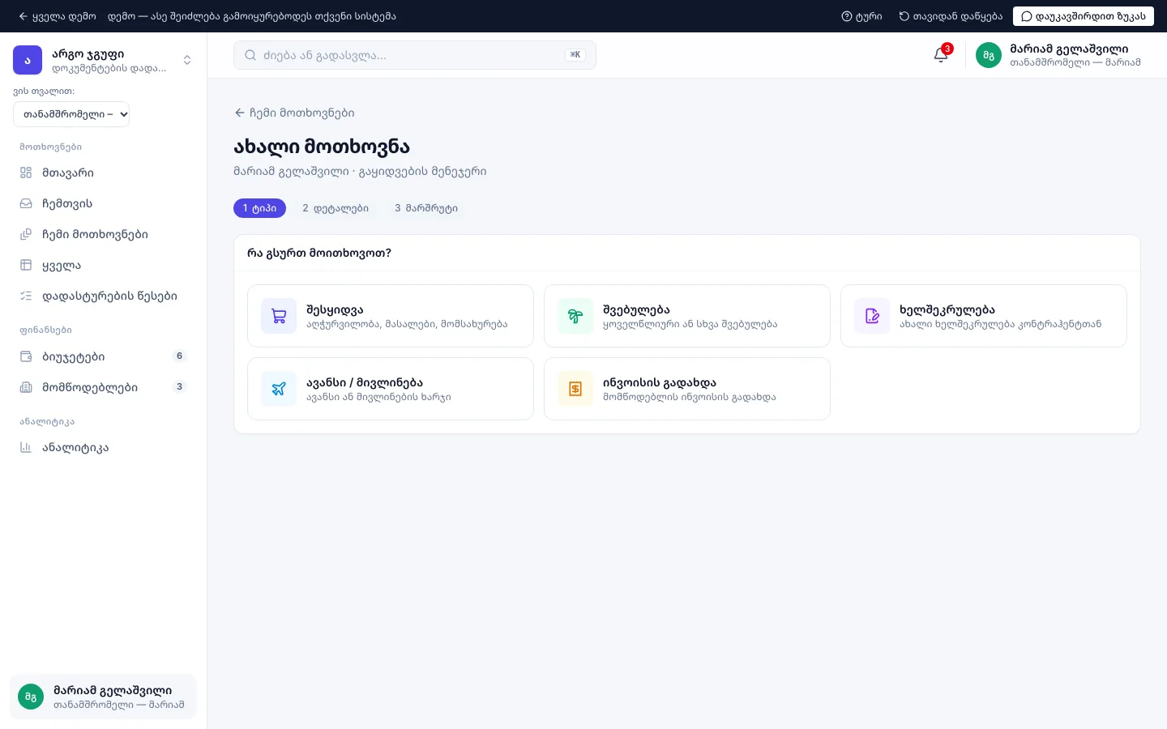Click the building icon beside მომწოდებლები
The width and height of the screenshot is (1167, 729).
pos(26,387)
